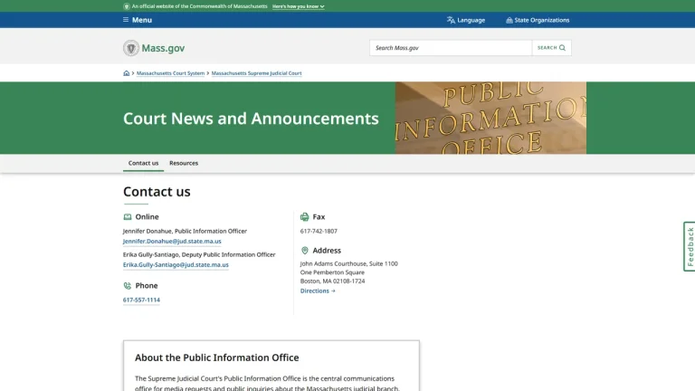
Task: Click "About the Public Information Office" heading
Action: [217, 358]
